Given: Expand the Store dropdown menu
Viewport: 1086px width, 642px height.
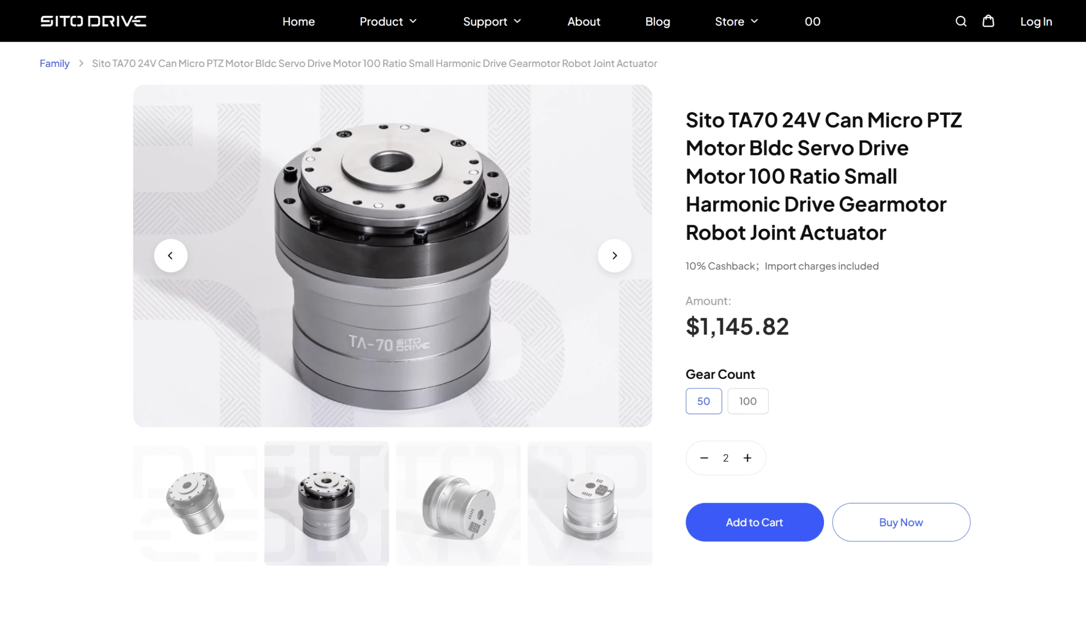Looking at the screenshot, I should coord(737,21).
